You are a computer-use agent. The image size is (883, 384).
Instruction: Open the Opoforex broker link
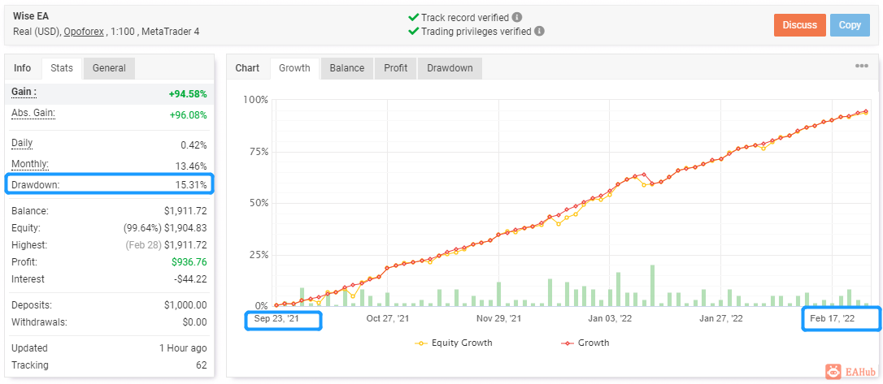[84, 32]
